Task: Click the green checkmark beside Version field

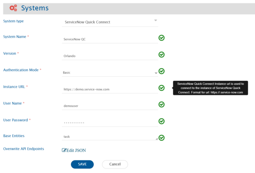Action: point(161,54)
